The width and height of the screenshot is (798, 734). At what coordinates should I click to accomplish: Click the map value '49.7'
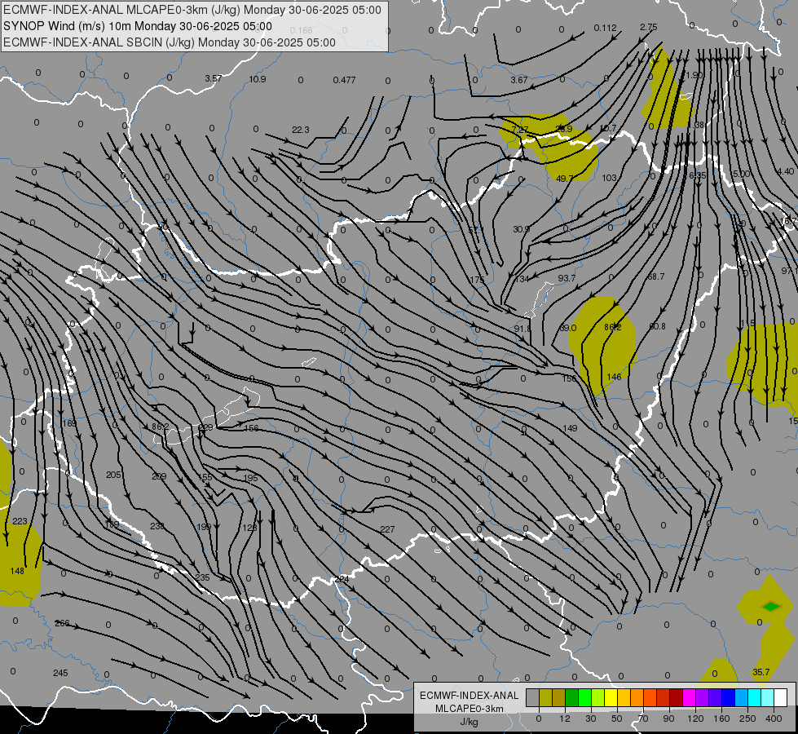(564, 179)
